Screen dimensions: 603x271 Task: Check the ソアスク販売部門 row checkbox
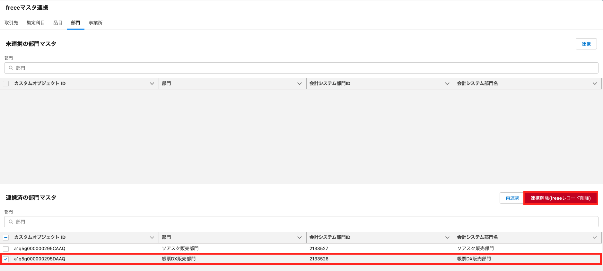[x=6, y=249]
